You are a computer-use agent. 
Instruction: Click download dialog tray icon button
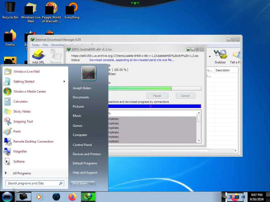pyautogui.click(x=188, y=49)
